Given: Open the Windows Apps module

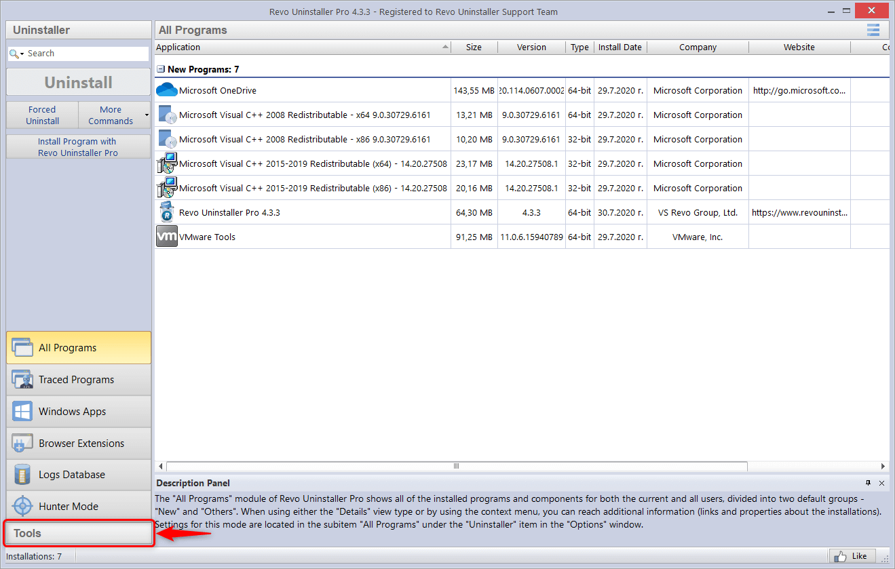Looking at the screenshot, I should 79,412.
